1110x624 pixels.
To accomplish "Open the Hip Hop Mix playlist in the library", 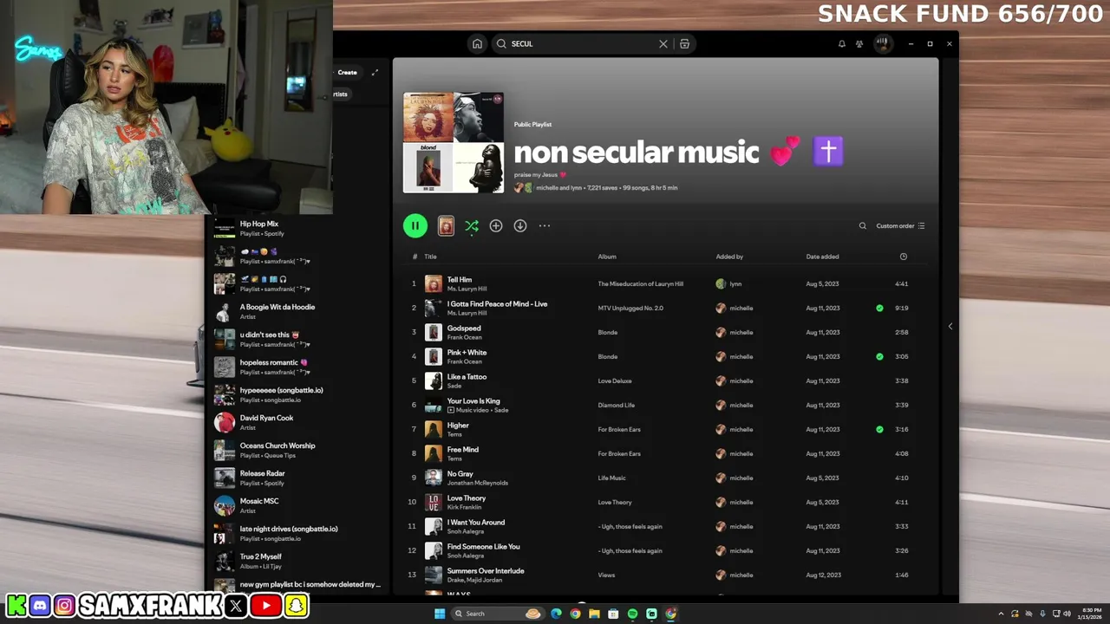I will 297,228.
